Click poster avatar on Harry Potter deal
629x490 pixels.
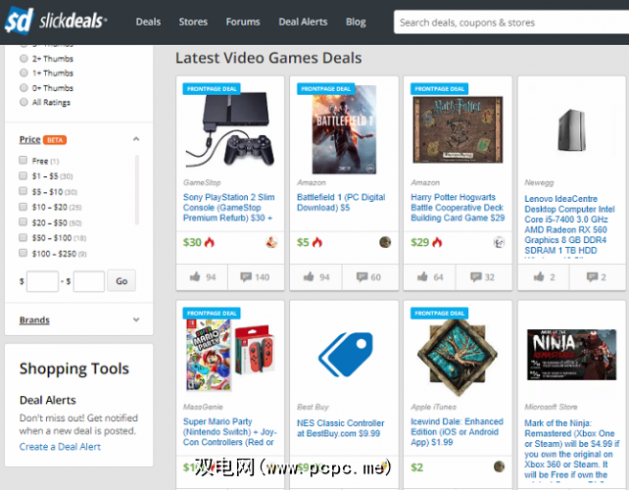[x=499, y=242]
